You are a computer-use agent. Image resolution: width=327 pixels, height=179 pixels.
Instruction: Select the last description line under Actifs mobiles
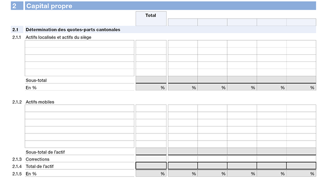point(80,144)
